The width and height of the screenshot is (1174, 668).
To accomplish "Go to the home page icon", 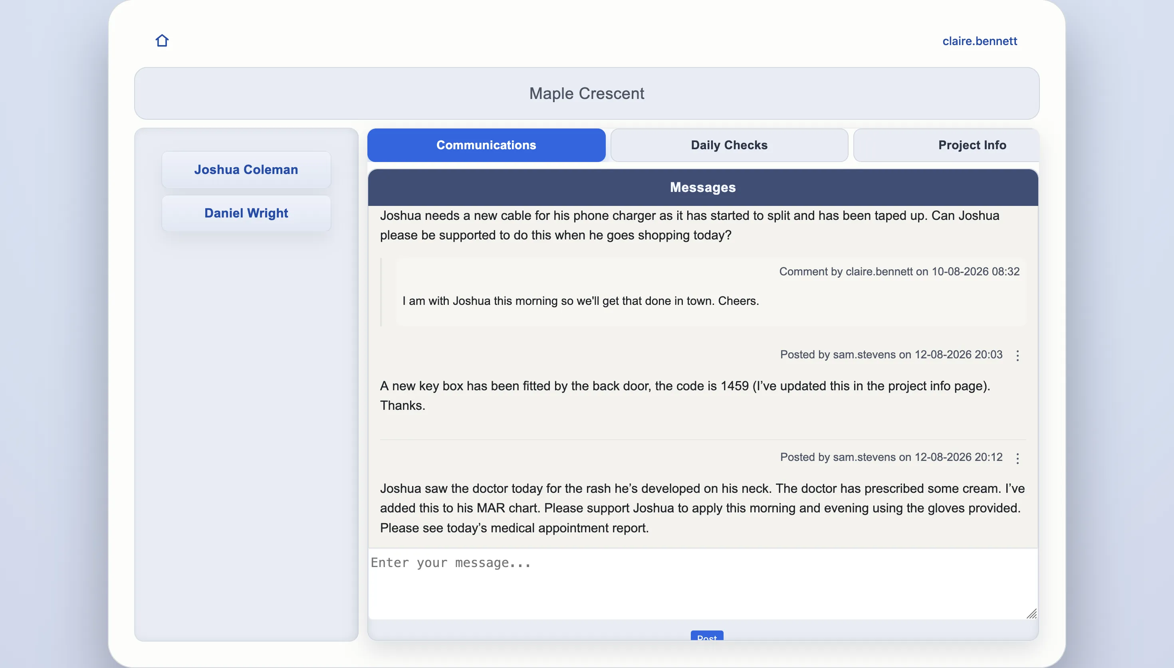I will coord(162,41).
